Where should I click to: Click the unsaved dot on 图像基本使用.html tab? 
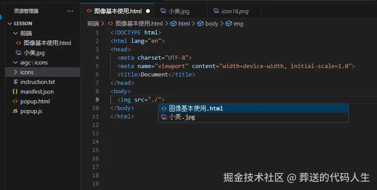click(147, 11)
